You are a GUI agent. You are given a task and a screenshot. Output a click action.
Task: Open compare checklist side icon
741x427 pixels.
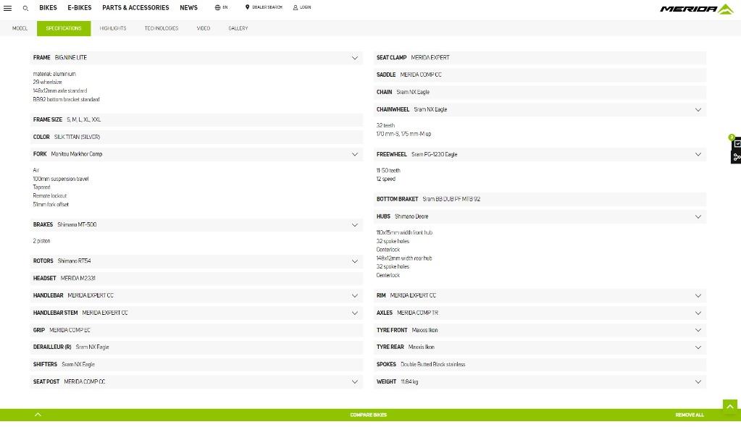(737, 143)
